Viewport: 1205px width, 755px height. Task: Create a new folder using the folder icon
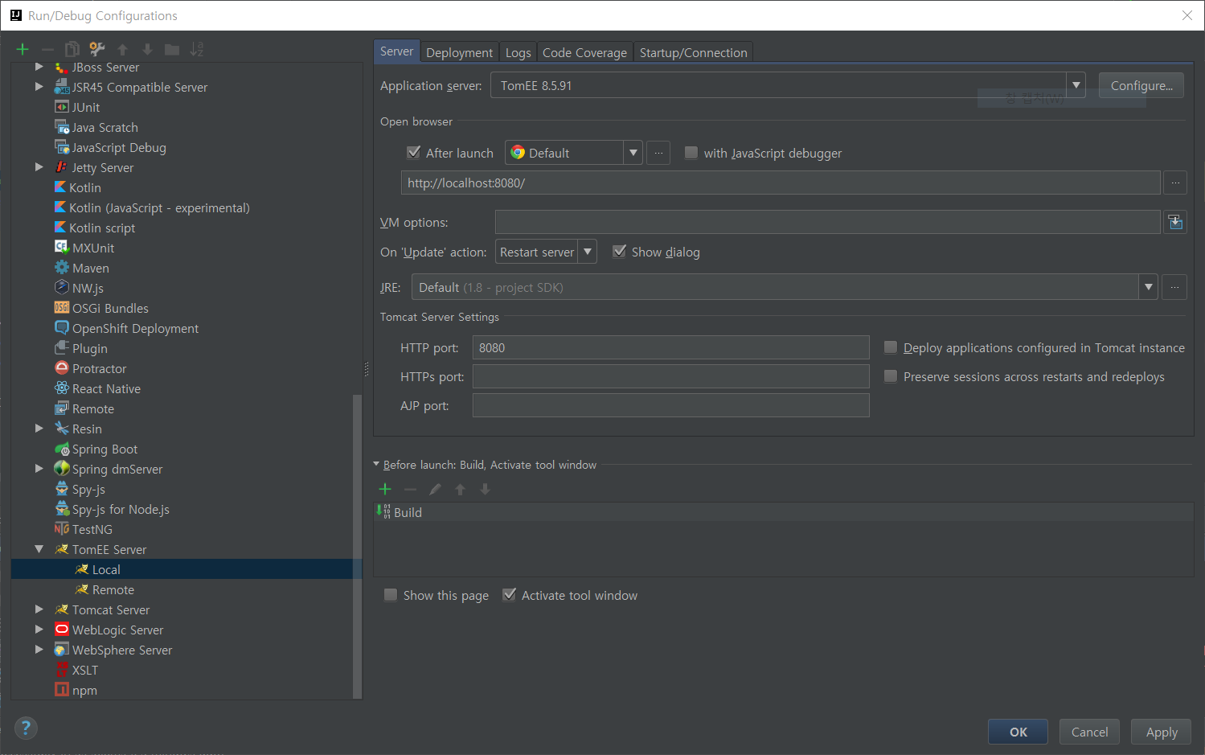coord(172,49)
